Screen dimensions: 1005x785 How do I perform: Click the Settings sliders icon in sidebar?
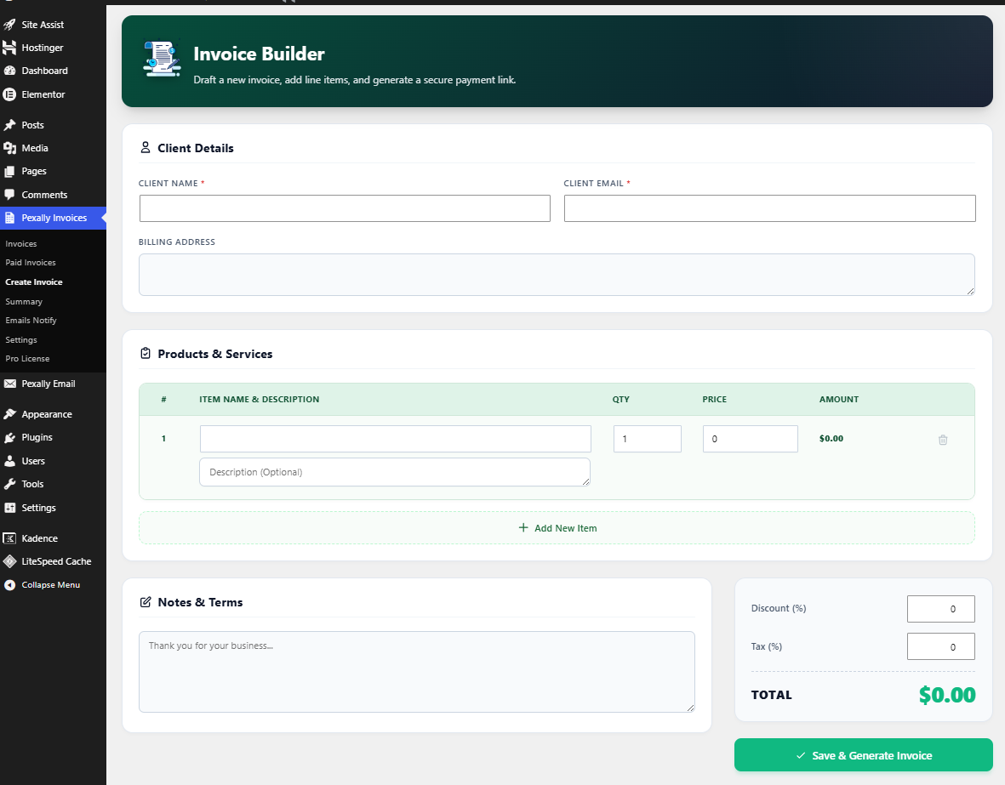pyautogui.click(x=9, y=508)
